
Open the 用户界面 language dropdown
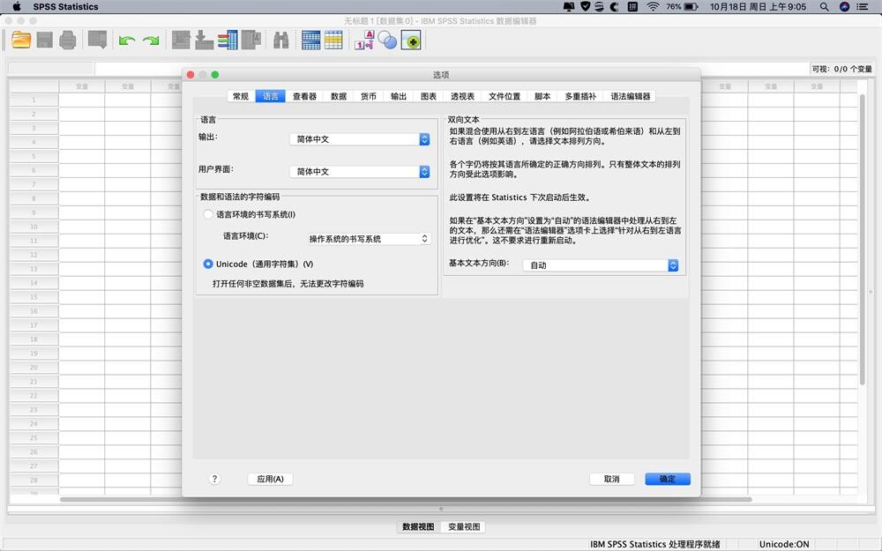click(x=360, y=172)
